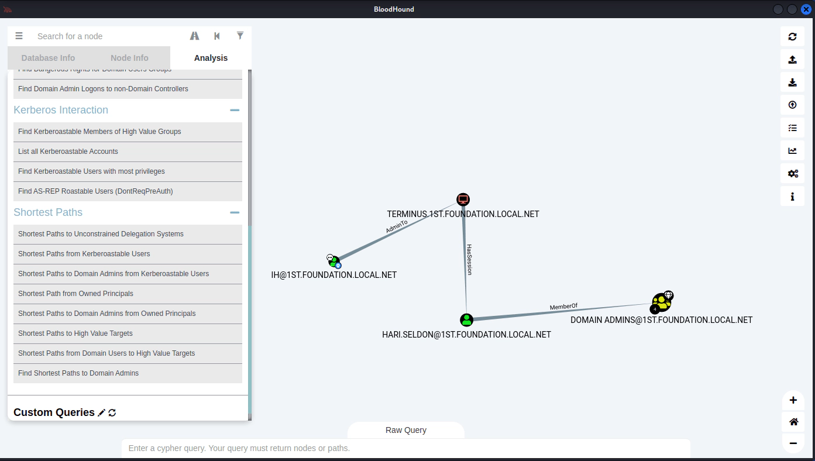
Task: Open the about info icon
Action: point(792,196)
